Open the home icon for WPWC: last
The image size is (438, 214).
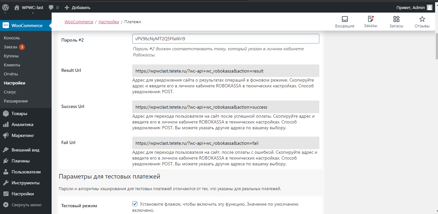tap(17, 7)
